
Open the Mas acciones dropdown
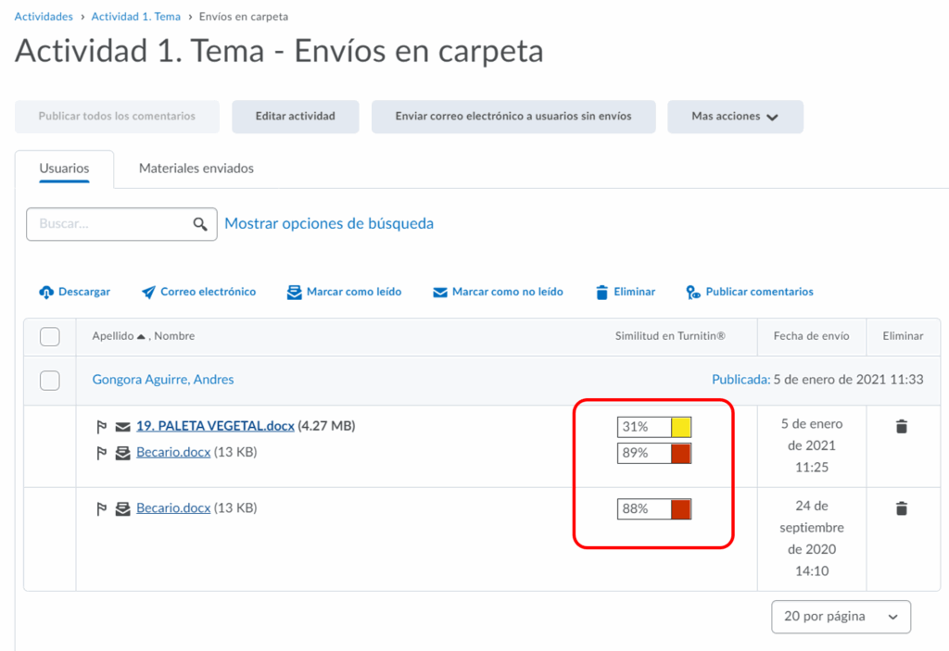(735, 117)
